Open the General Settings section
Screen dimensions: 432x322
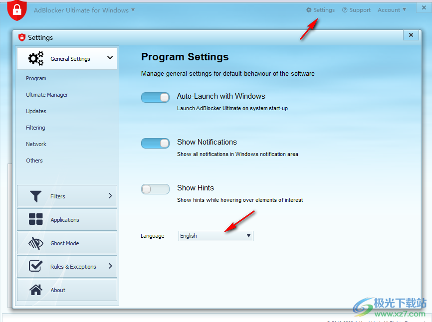tap(67, 58)
